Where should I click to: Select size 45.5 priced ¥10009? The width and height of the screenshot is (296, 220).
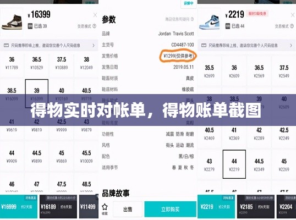point(86,156)
